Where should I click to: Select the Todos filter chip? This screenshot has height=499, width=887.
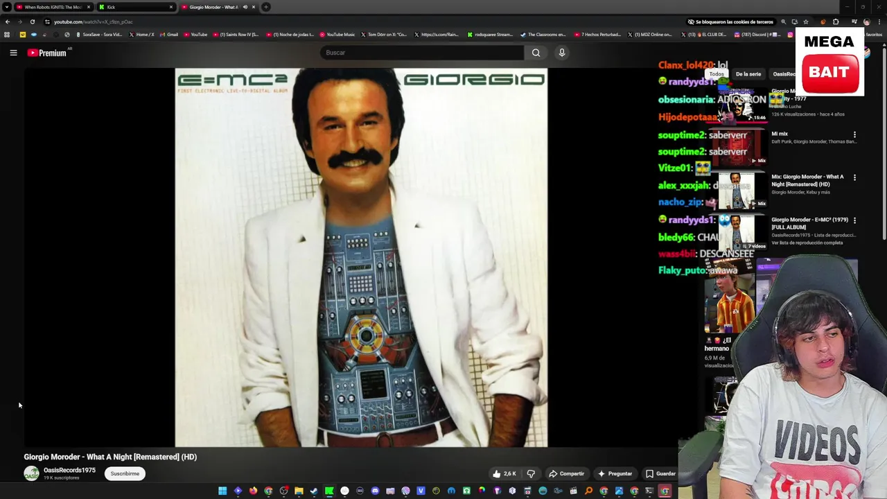pyautogui.click(x=717, y=73)
